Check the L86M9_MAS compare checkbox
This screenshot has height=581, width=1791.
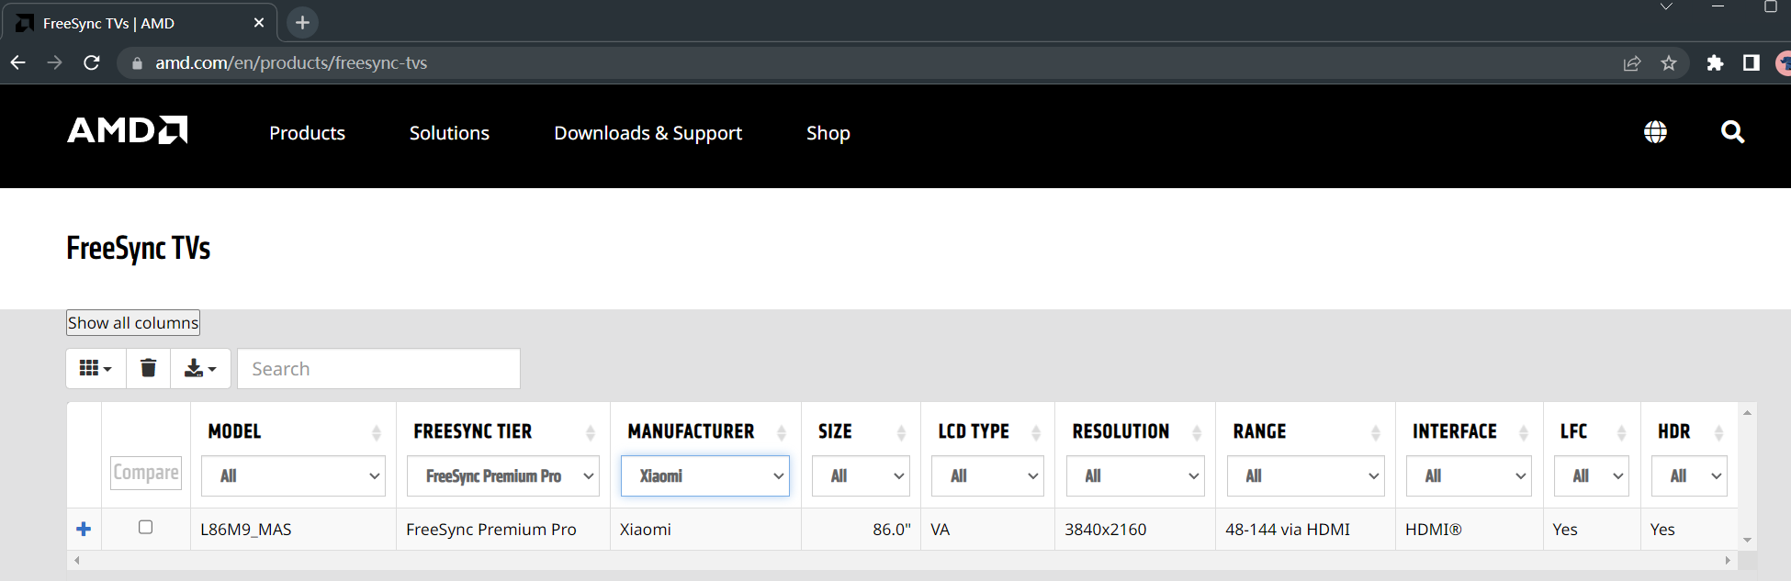[145, 527]
